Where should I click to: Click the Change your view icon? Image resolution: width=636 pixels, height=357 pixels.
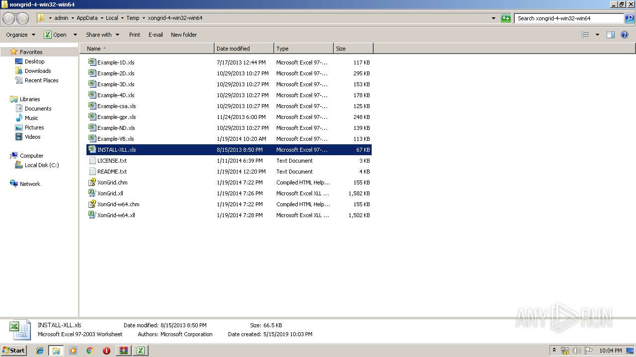(x=585, y=35)
